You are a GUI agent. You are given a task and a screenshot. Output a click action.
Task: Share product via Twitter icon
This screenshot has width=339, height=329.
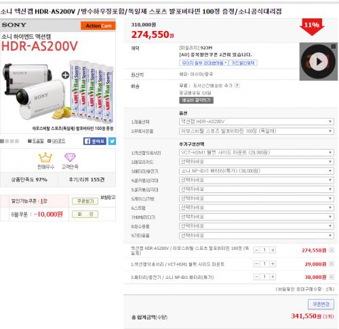coord(112,141)
